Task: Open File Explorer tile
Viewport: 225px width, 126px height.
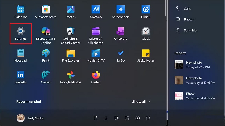Action: 71,55
